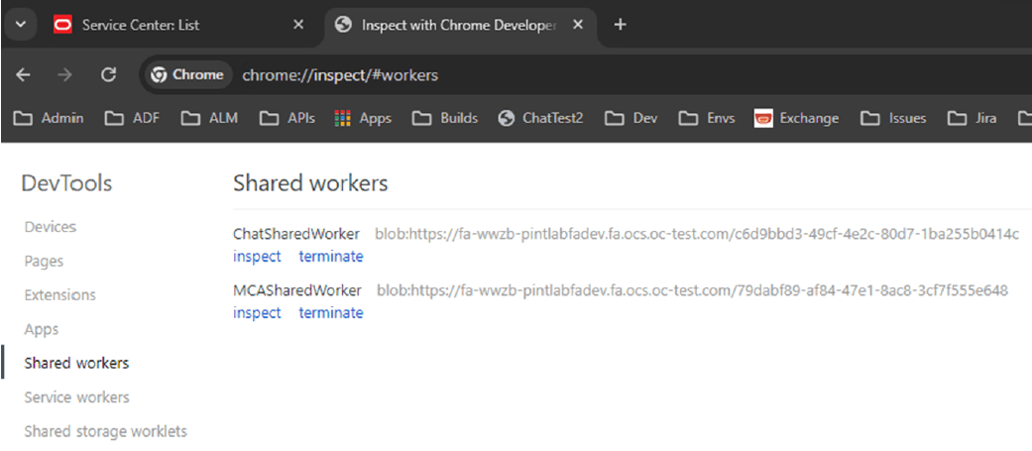
Task: Open the Admin bookmark folder
Action: coord(49,119)
